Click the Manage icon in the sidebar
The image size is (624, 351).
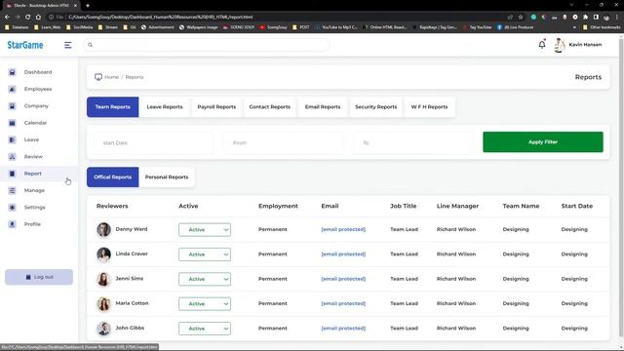click(x=12, y=191)
